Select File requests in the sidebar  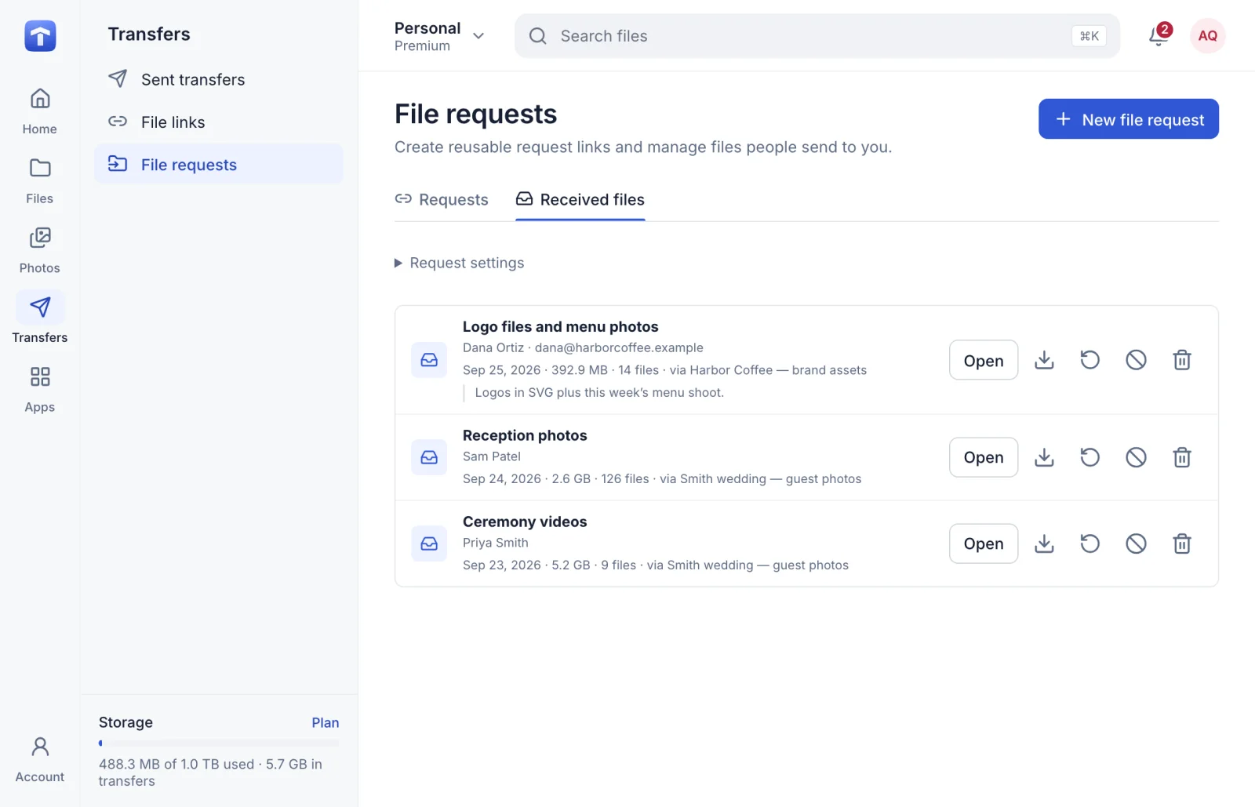pyautogui.click(x=219, y=164)
